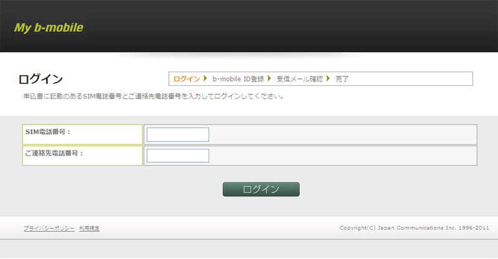Select the ログイン step in breadcrumb
This screenshot has height=259, width=498.
pos(186,79)
